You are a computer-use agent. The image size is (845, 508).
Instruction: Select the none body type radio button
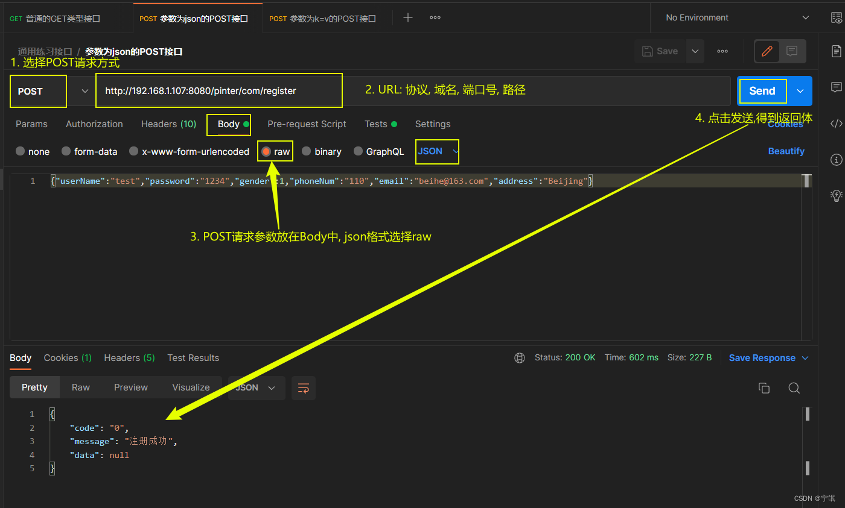(x=21, y=151)
